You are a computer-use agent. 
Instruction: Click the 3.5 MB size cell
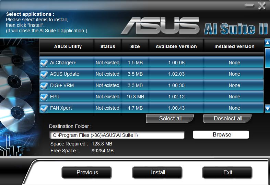[x=135, y=74]
